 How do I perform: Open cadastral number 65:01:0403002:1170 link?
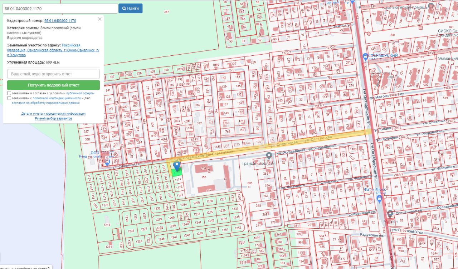point(60,21)
